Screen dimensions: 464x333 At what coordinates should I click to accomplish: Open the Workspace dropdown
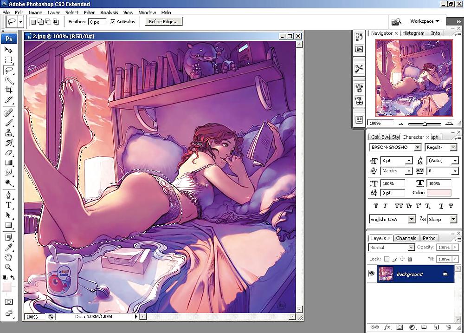click(x=425, y=21)
